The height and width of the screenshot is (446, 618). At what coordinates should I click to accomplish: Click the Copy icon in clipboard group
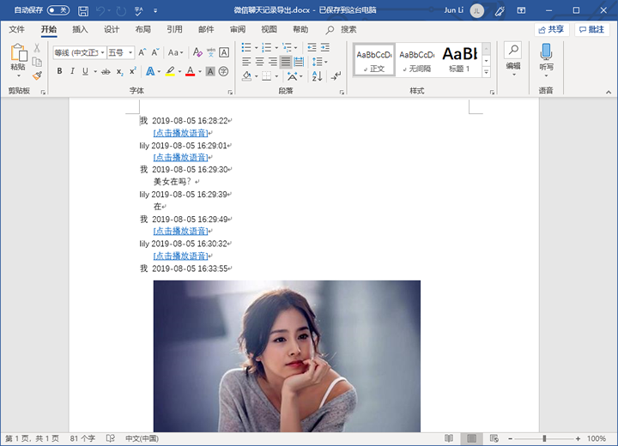click(37, 62)
